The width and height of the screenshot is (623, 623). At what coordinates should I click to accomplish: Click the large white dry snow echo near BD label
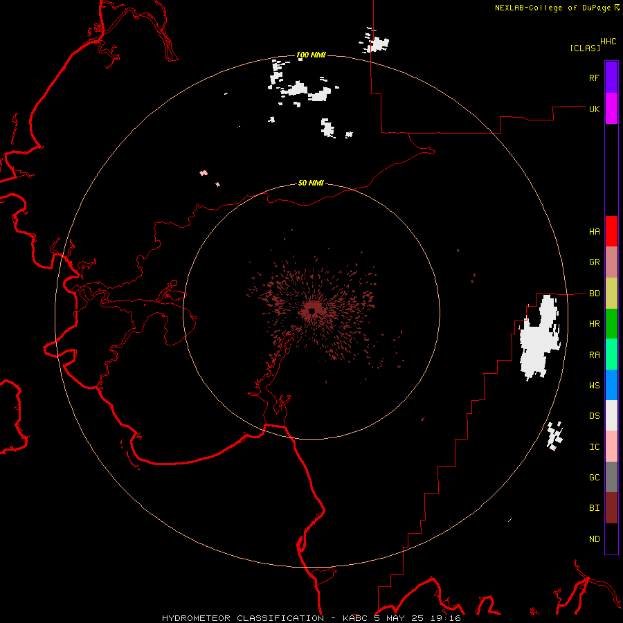[541, 338]
